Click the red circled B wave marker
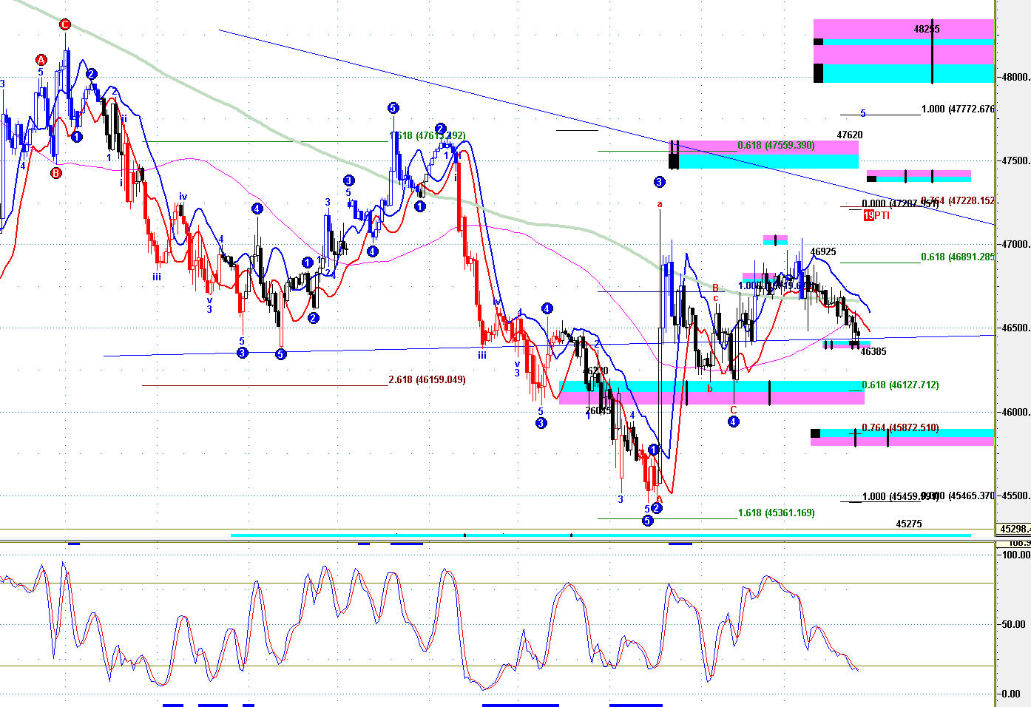1031x707 pixels. (56, 173)
